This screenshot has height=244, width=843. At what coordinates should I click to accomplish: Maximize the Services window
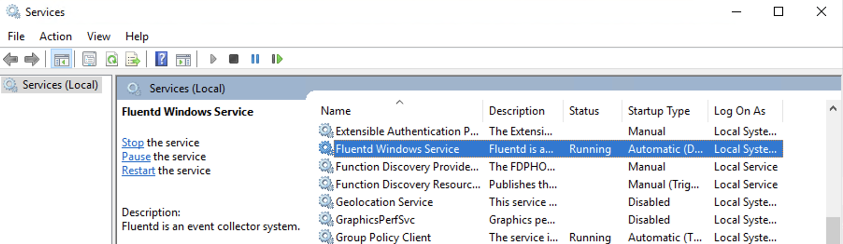779,12
